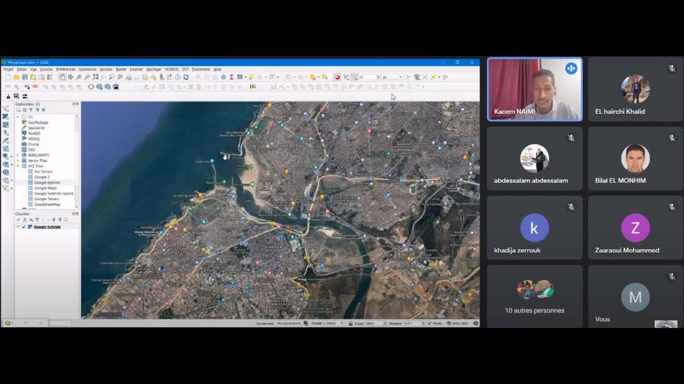
Task: Click the Add raster layer sidebar icon
Action: pos(6,117)
